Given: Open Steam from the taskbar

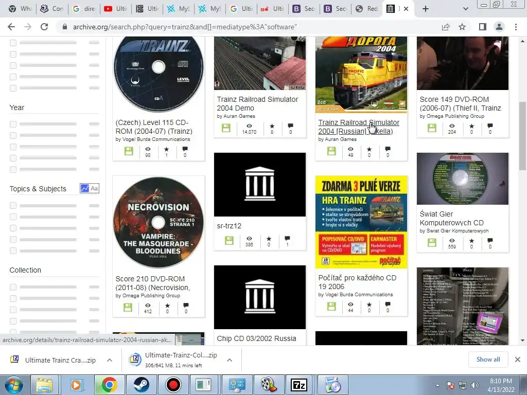Looking at the screenshot, I should (x=142, y=385).
